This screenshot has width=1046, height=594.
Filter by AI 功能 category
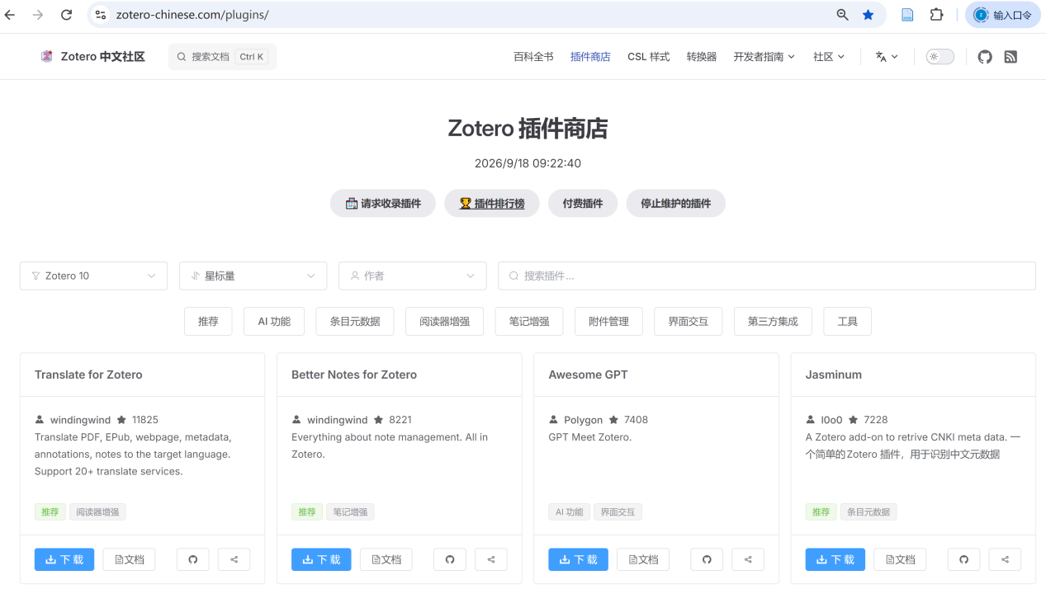click(x=274, y=321)
